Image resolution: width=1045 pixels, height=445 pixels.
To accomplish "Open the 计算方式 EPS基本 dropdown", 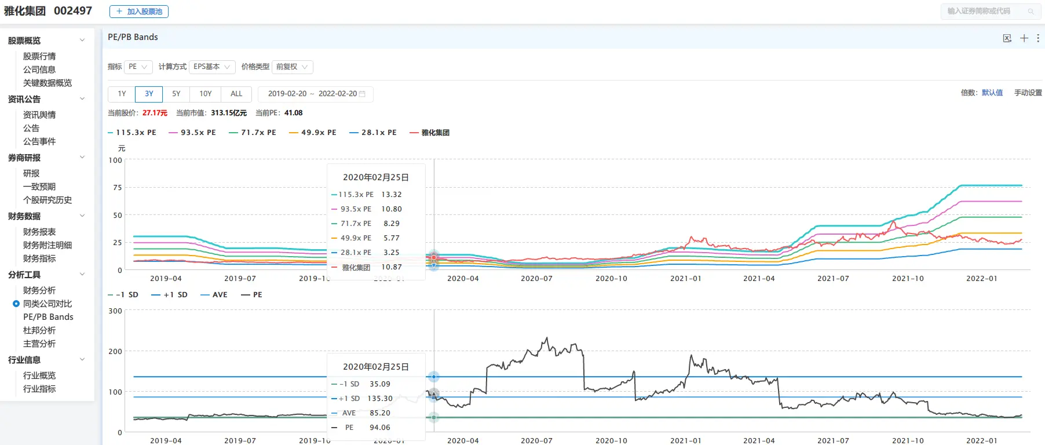I will pos(212,67).
